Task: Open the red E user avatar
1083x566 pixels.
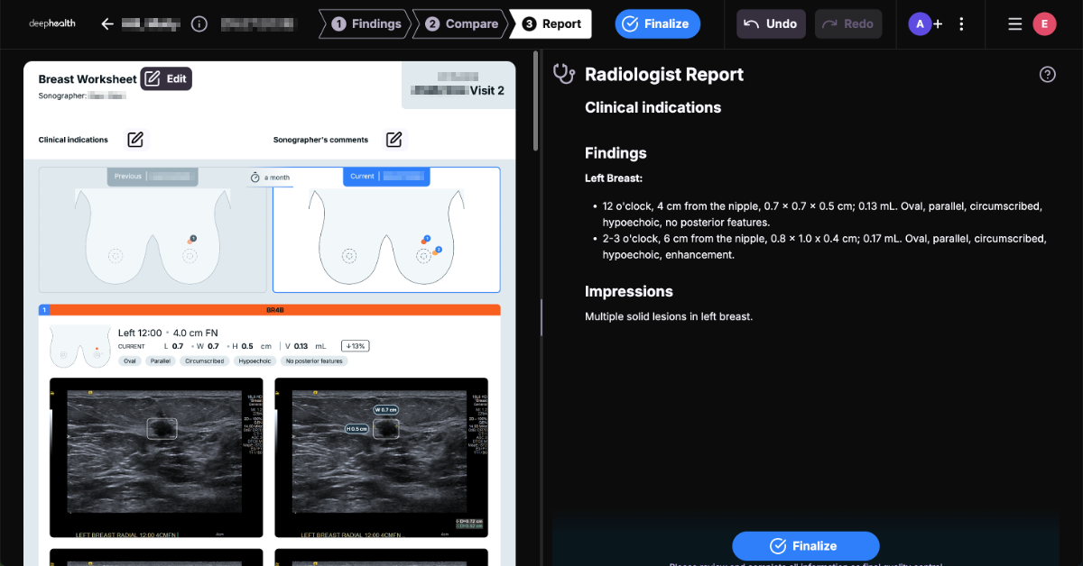Action: pyautogui.click(x=1044, y=24)
